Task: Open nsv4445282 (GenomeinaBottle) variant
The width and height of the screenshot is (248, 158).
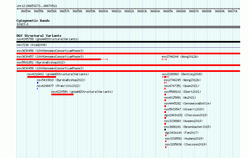Action: point(188,103)
